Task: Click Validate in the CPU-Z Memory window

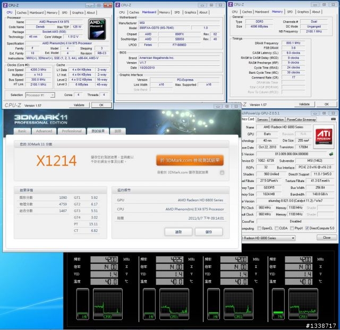Action: tap(304, 105)
